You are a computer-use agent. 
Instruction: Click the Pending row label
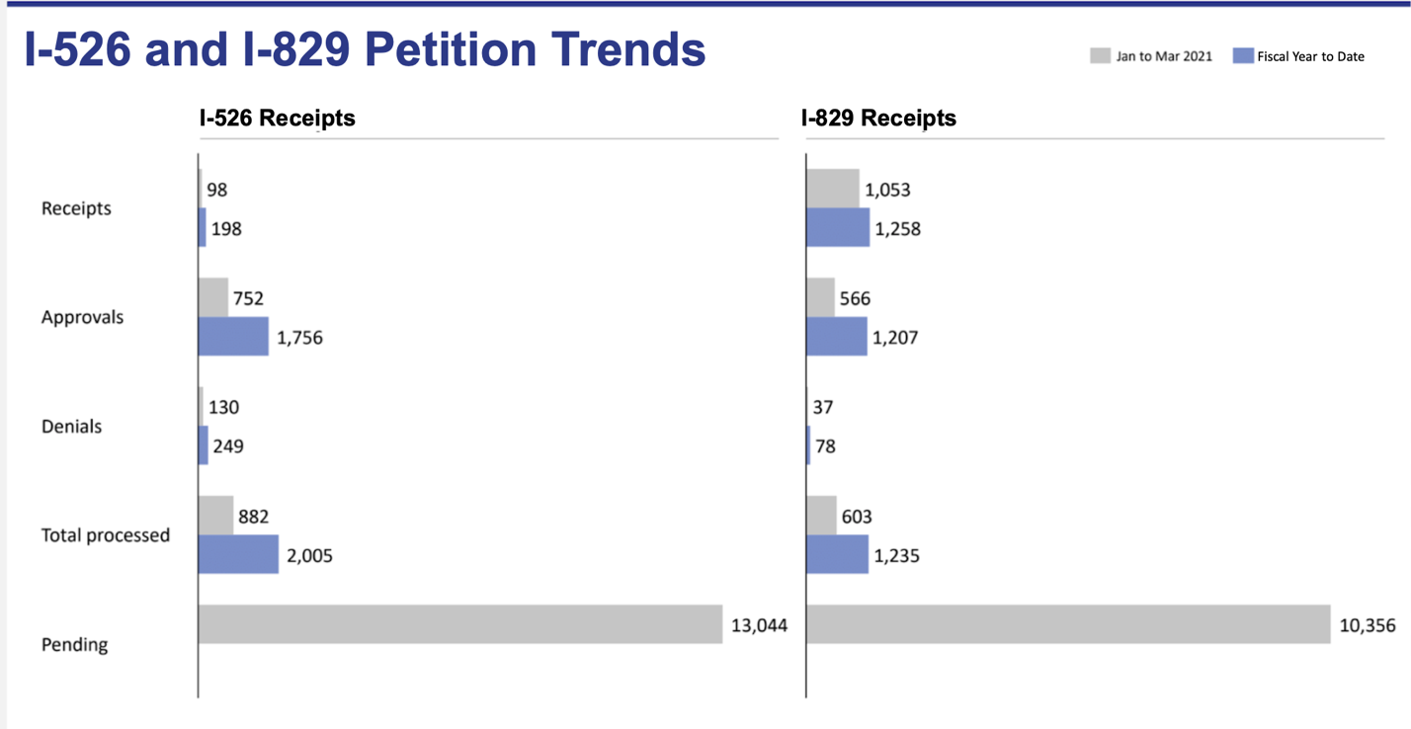click(x=74, y=645)
